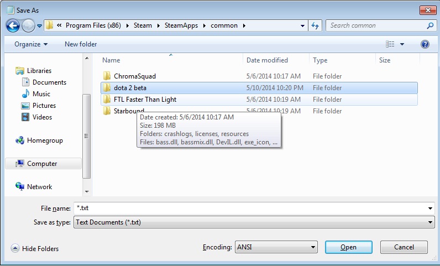Select the dota 2 beta folder
This screenshot has height=266, width=440.
(259, 88)
